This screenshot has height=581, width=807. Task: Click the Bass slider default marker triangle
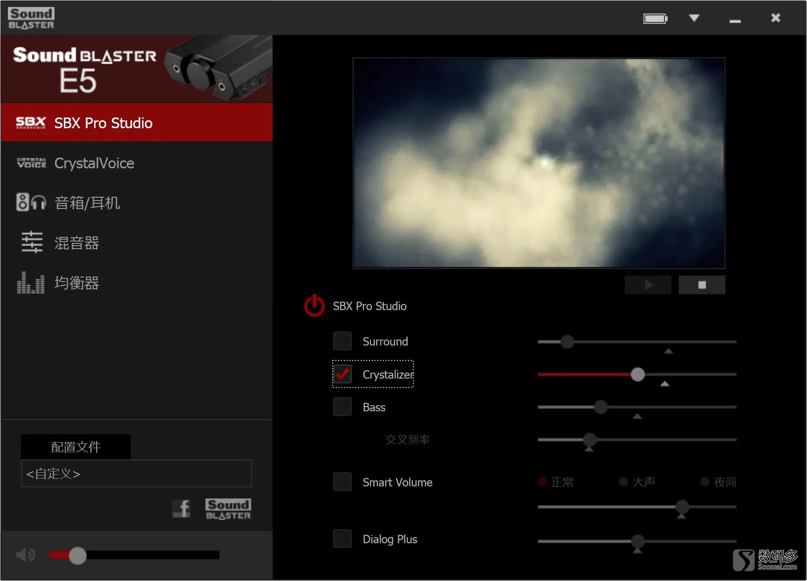coord(637,416)
